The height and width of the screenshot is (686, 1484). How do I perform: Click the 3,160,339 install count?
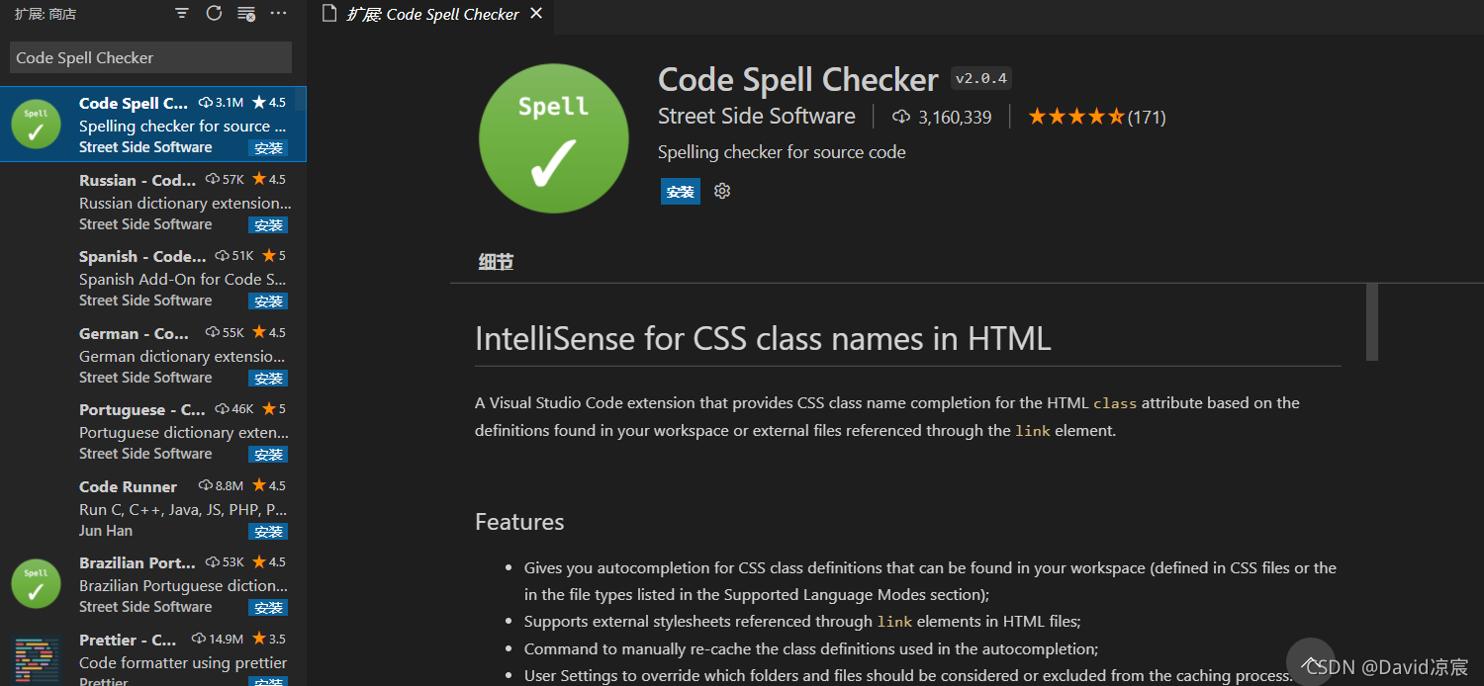942,117
